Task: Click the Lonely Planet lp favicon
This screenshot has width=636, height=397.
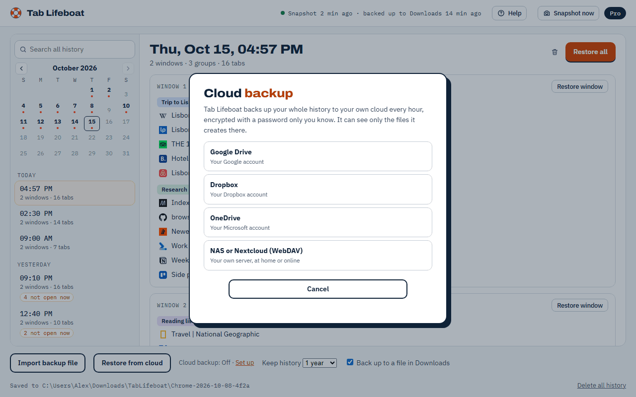Action: click(x=162, y=130)
